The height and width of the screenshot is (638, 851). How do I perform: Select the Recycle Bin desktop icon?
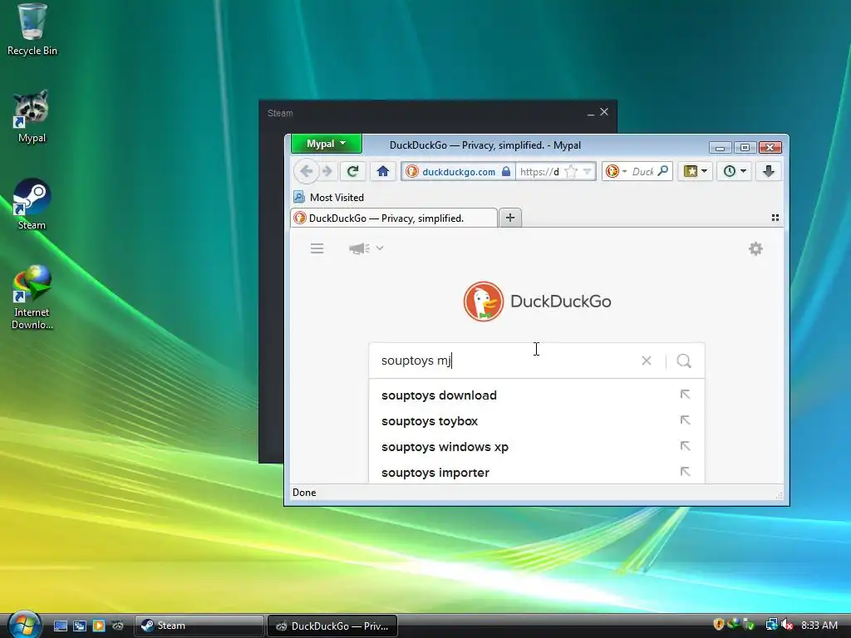pos(32,30)
